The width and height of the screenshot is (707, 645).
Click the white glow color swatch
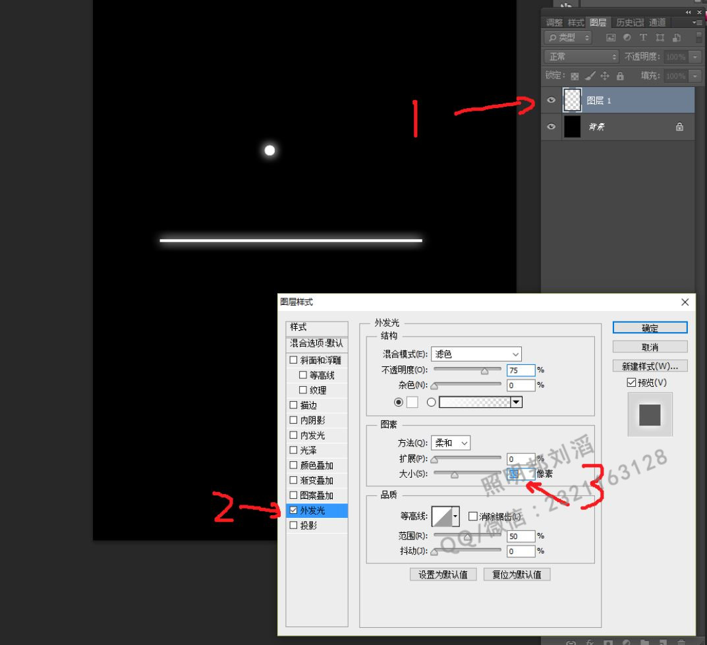[x=412, y=402]
